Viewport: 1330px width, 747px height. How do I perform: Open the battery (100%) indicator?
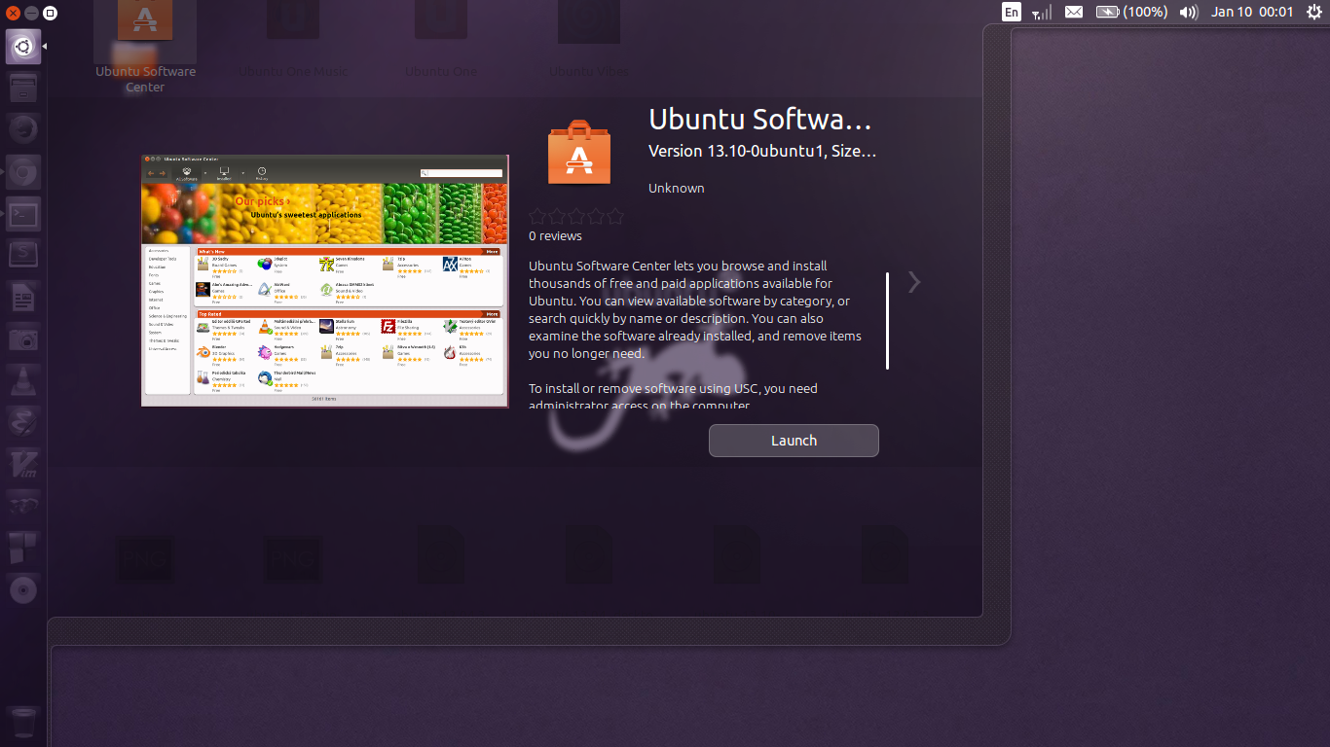coord(1131,12)
